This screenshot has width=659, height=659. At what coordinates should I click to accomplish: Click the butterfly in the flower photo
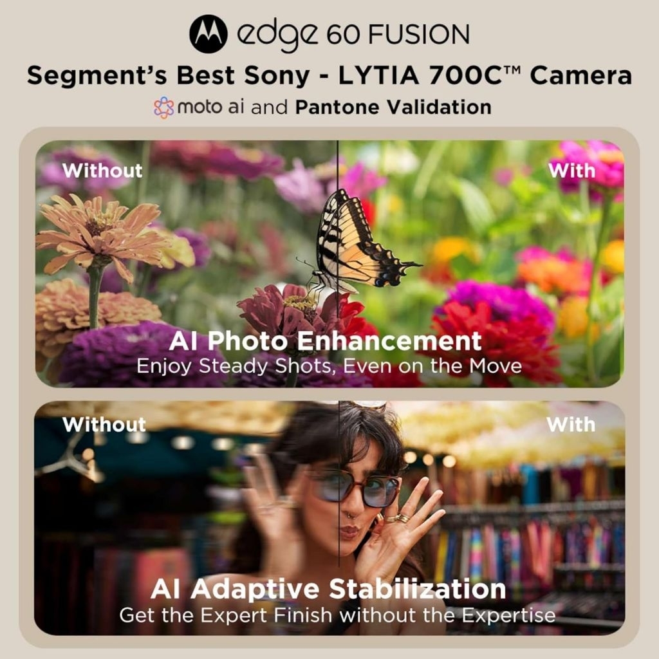(357, 242)
